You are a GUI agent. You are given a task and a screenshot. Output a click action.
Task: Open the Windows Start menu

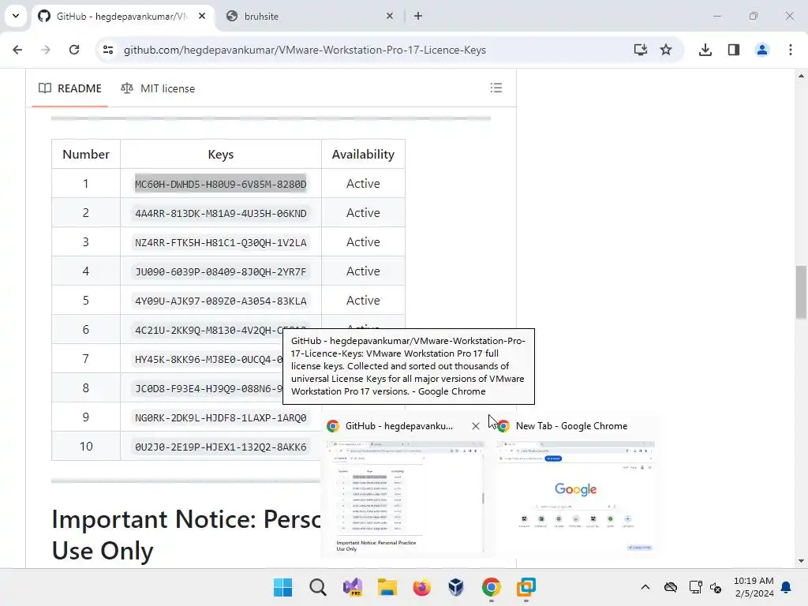pyautogui.click(x=283, y=587)
